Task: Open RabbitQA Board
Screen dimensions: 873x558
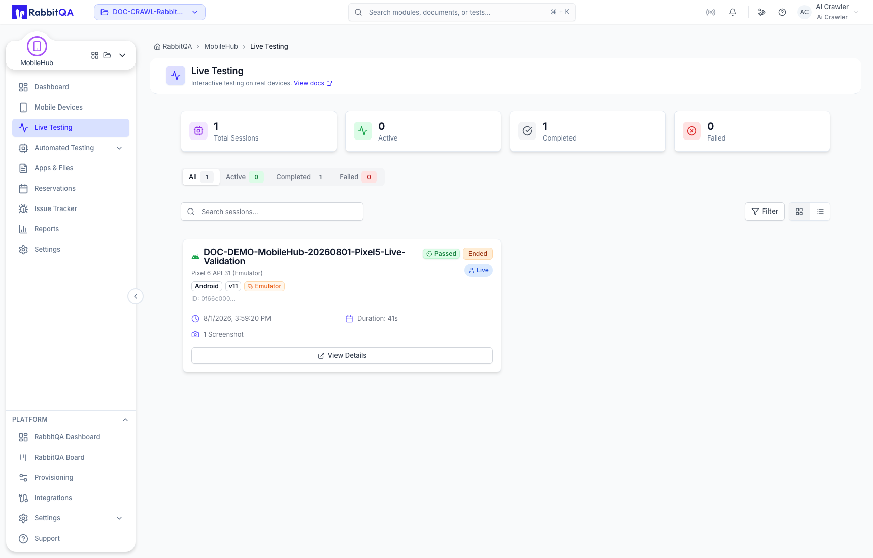Action: 71,458
